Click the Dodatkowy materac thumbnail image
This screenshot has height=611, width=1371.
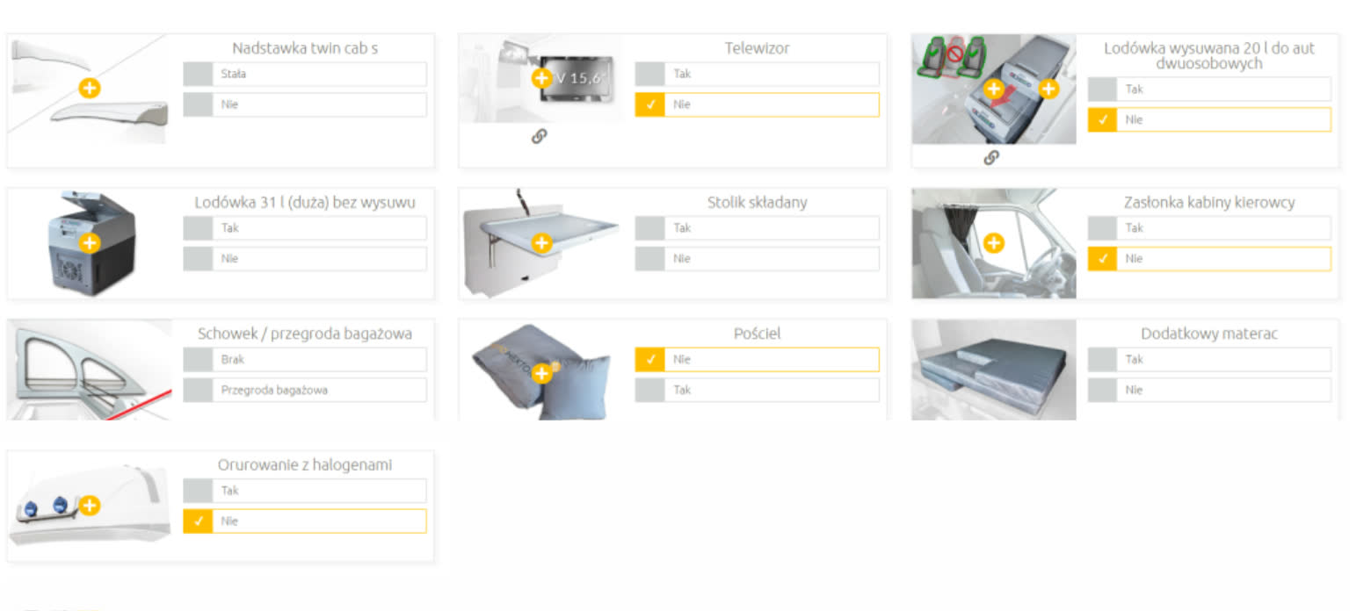point(993,370)
